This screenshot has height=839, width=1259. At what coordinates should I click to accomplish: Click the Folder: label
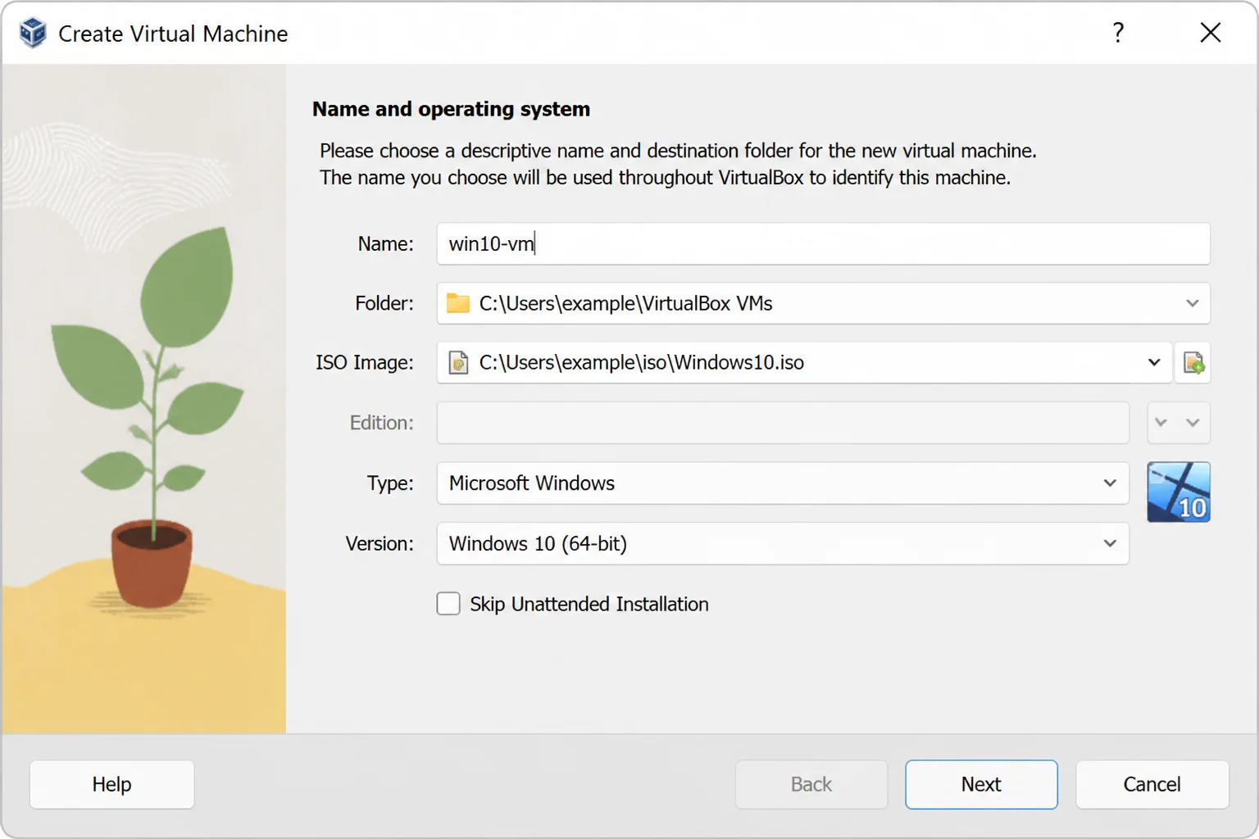[384, 303]
